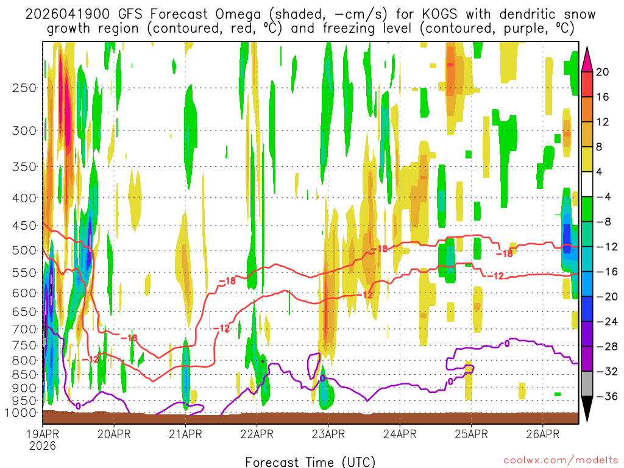Click the 700 pressure level label

pyautogui.click(x=24, y=329)
